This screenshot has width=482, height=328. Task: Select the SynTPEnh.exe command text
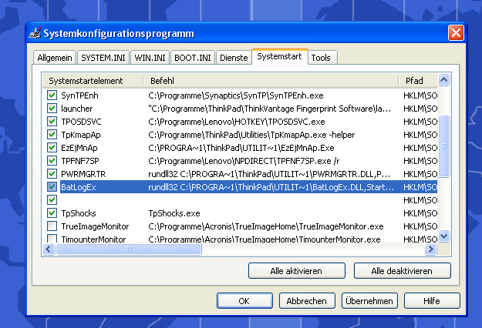(236, 95)
